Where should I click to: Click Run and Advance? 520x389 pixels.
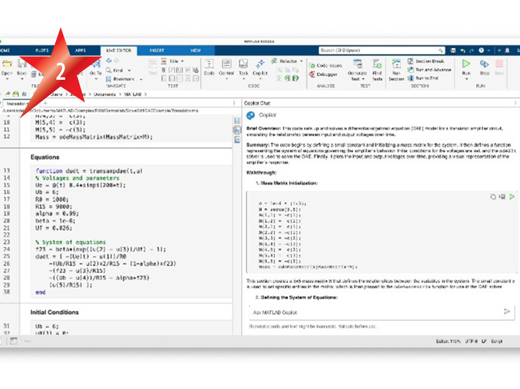coord(429,70)
